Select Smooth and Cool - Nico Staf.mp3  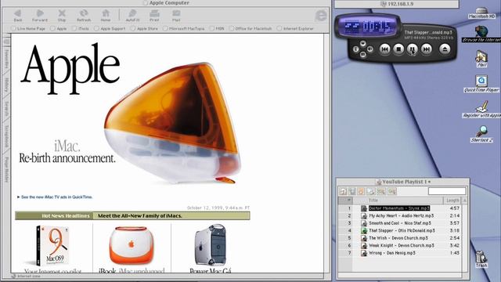point(400,223)
